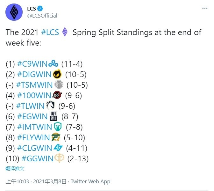This screenshot has width=214, height=191.
Task: Open the #C9WIN hashtag
Action: click(32, 64)
